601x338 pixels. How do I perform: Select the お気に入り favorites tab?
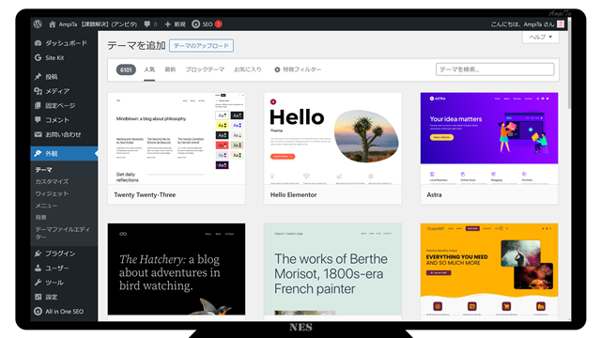point(248,69)
